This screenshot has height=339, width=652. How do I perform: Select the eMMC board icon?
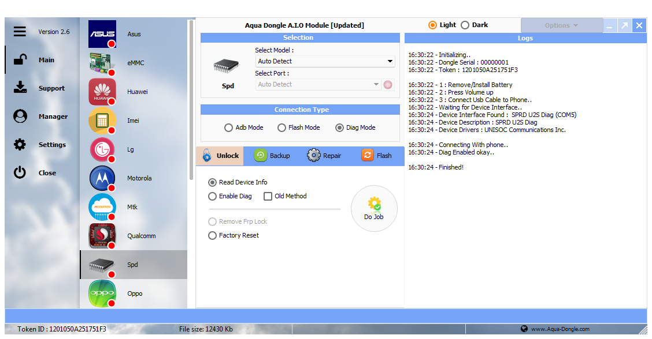point(102,63)
